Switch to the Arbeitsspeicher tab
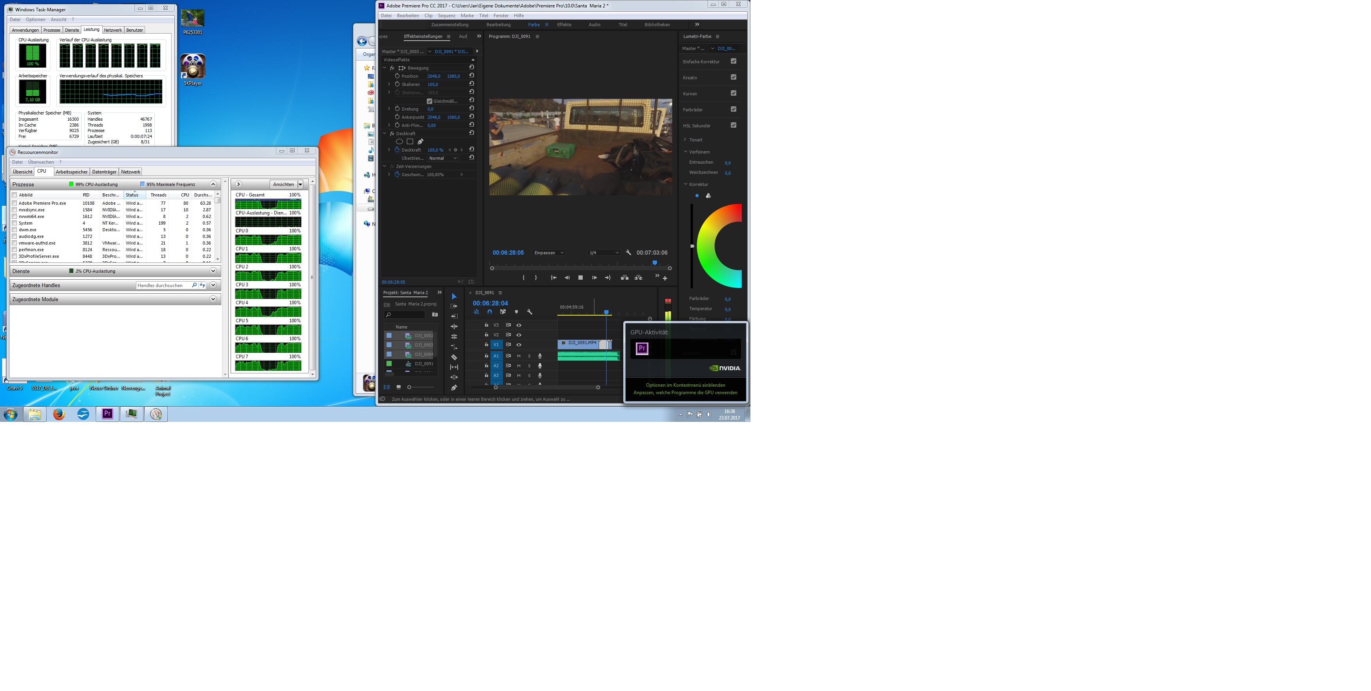The image size is (1371, 691). [x=71, y=172]
